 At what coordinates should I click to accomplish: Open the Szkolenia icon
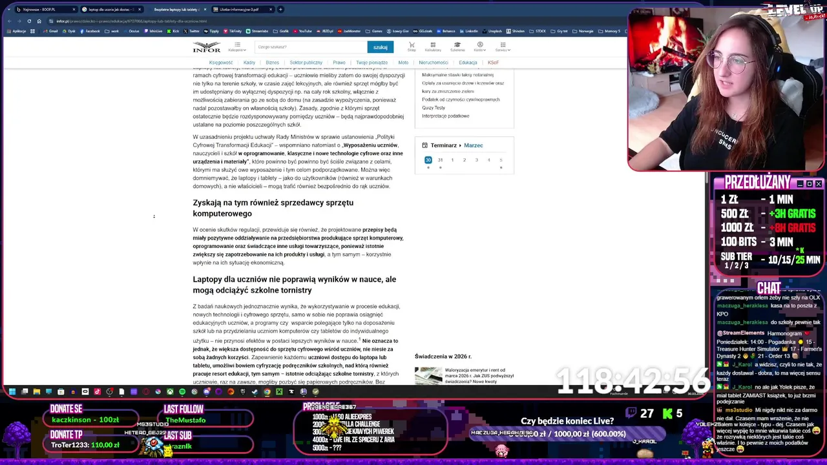(457, 46)
